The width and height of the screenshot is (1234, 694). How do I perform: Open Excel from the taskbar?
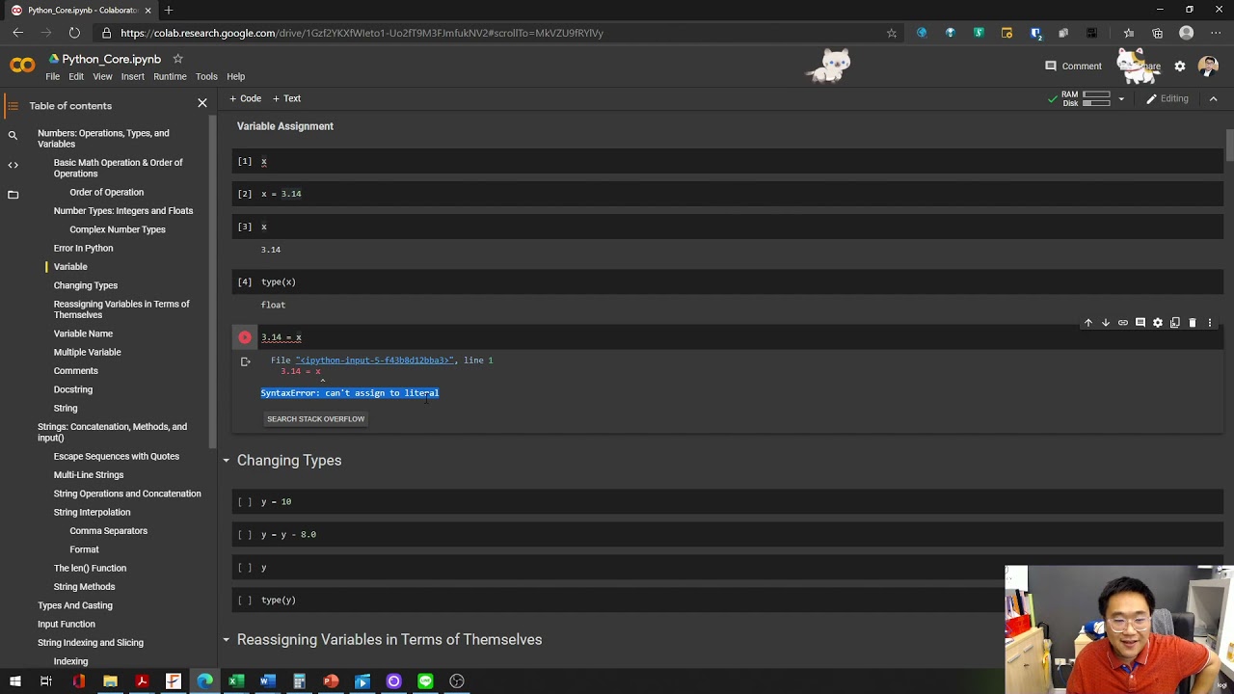coord(236,681)
